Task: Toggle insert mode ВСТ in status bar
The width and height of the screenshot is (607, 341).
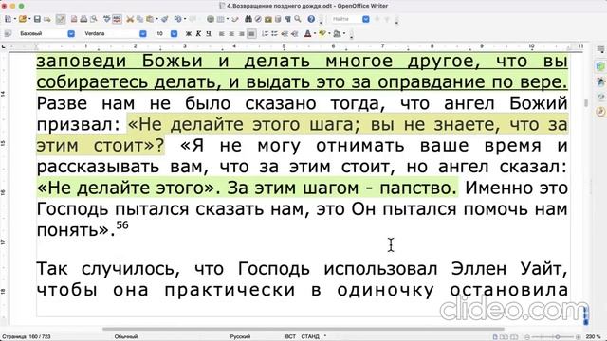Action: 290,337
